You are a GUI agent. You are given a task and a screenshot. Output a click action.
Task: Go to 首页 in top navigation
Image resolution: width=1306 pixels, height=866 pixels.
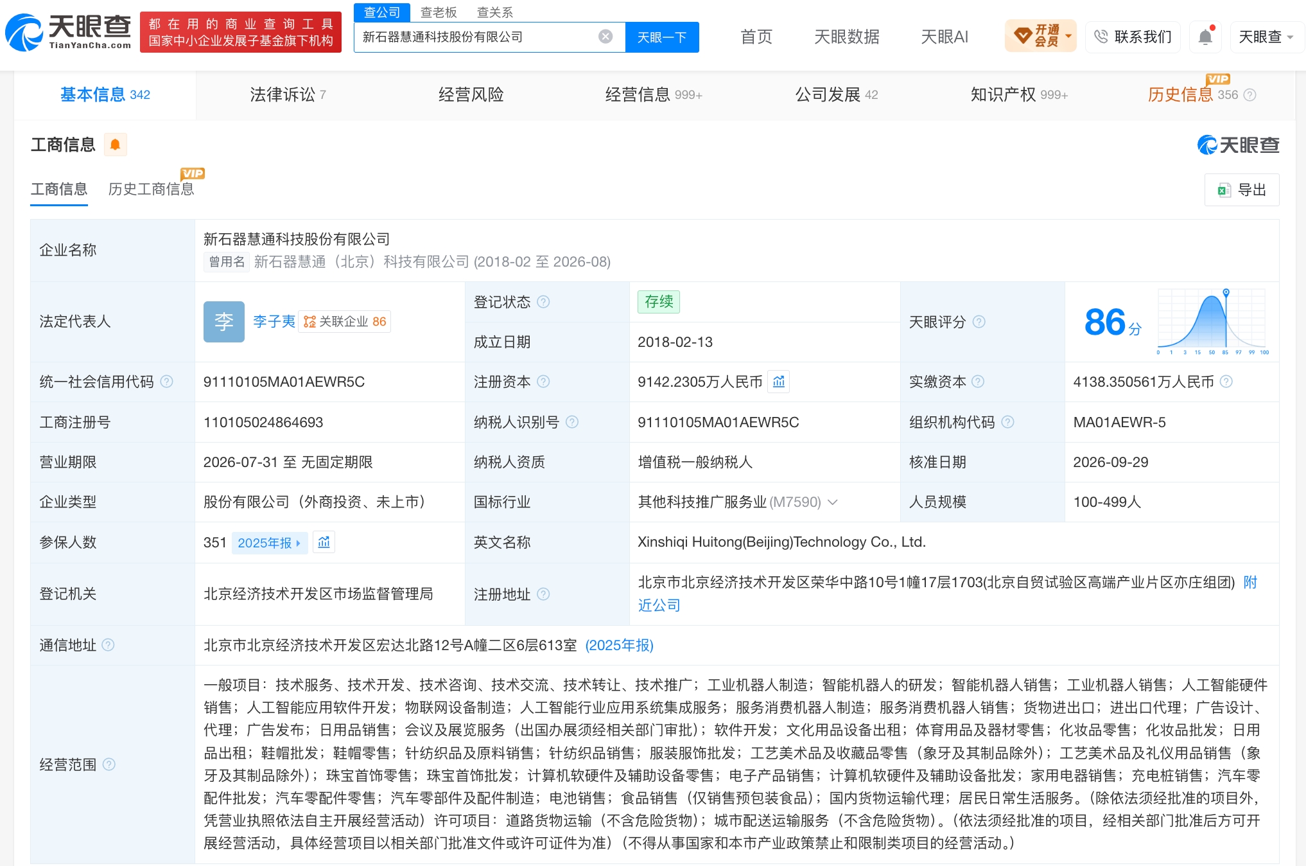point(756,37)
